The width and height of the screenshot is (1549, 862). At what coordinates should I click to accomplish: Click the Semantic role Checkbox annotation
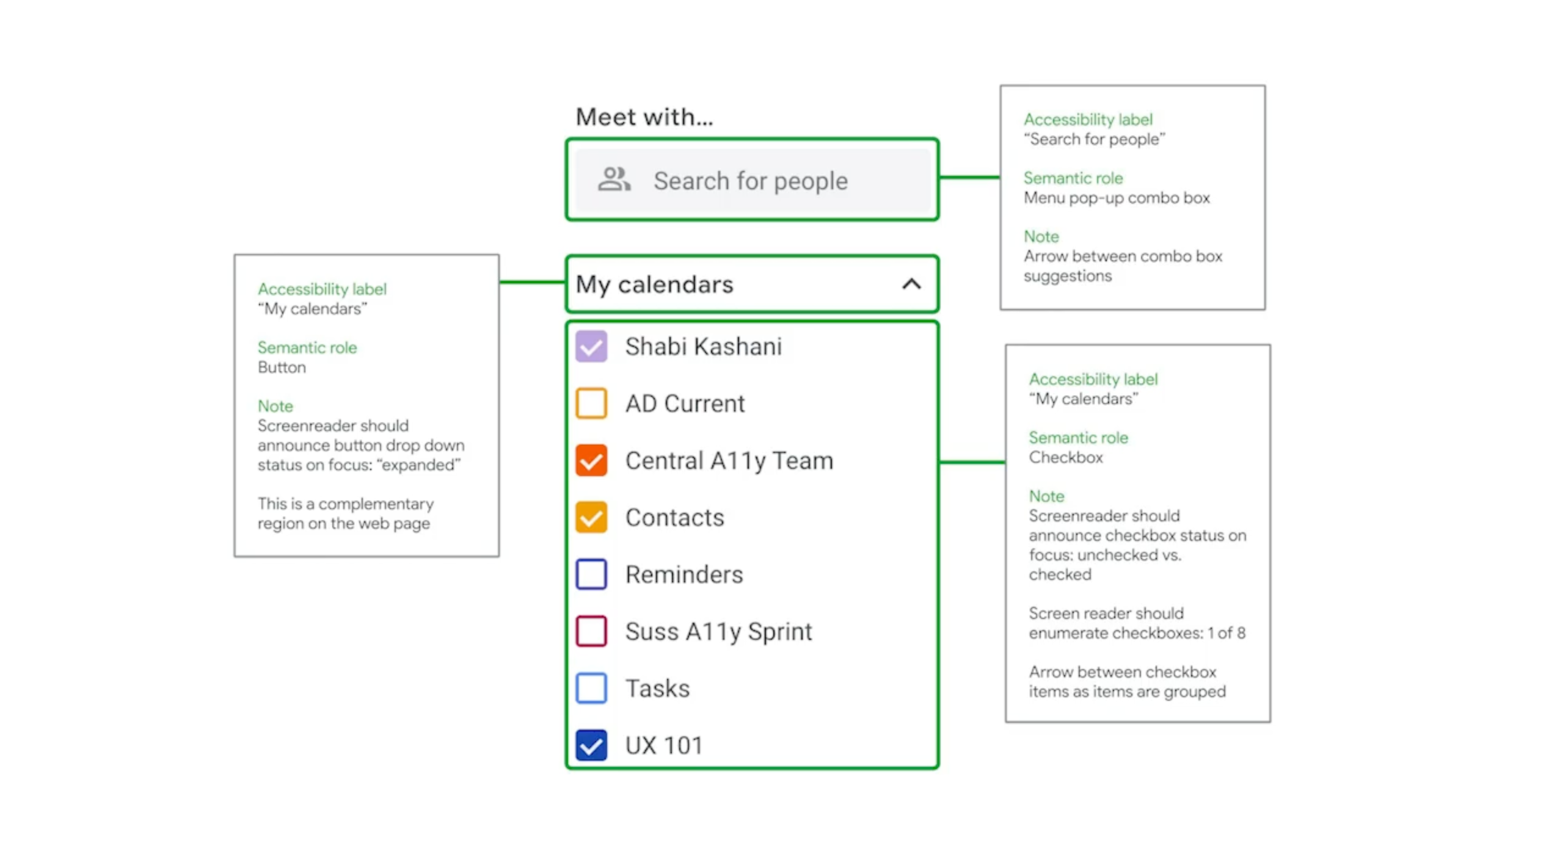tap(1065, 457)
